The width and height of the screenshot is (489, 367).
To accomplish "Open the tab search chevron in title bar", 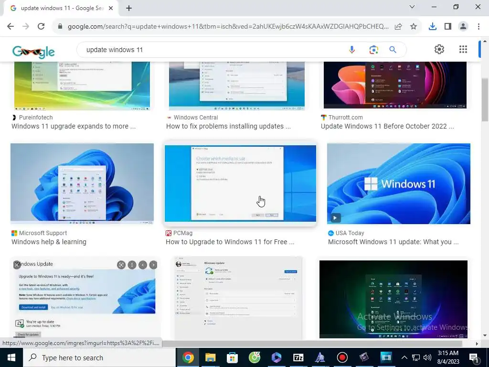I will click(412, 7).
